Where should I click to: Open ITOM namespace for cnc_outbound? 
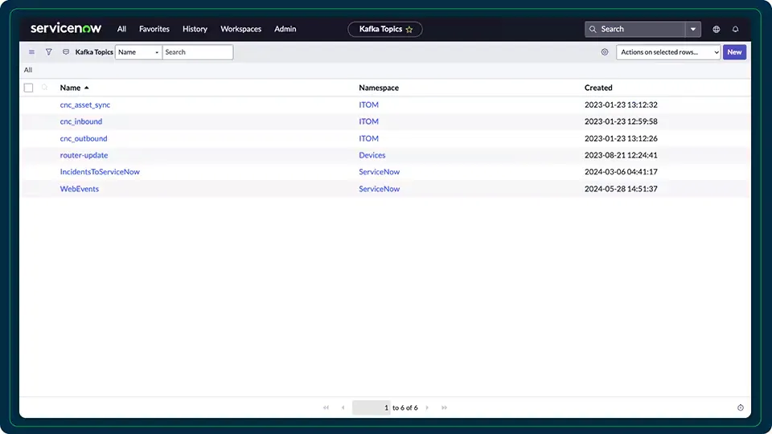369,139
